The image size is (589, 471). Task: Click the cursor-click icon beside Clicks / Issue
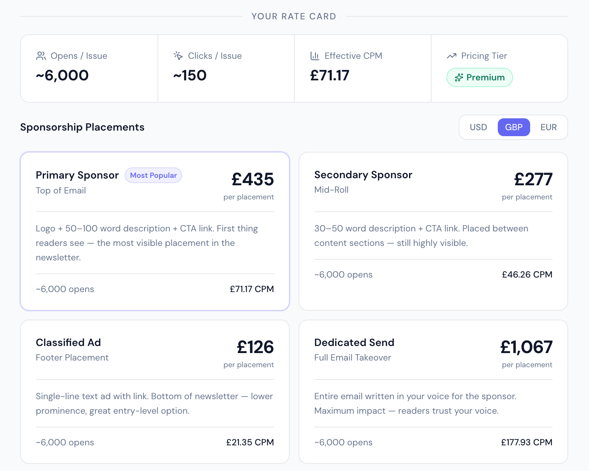point(178,56)
